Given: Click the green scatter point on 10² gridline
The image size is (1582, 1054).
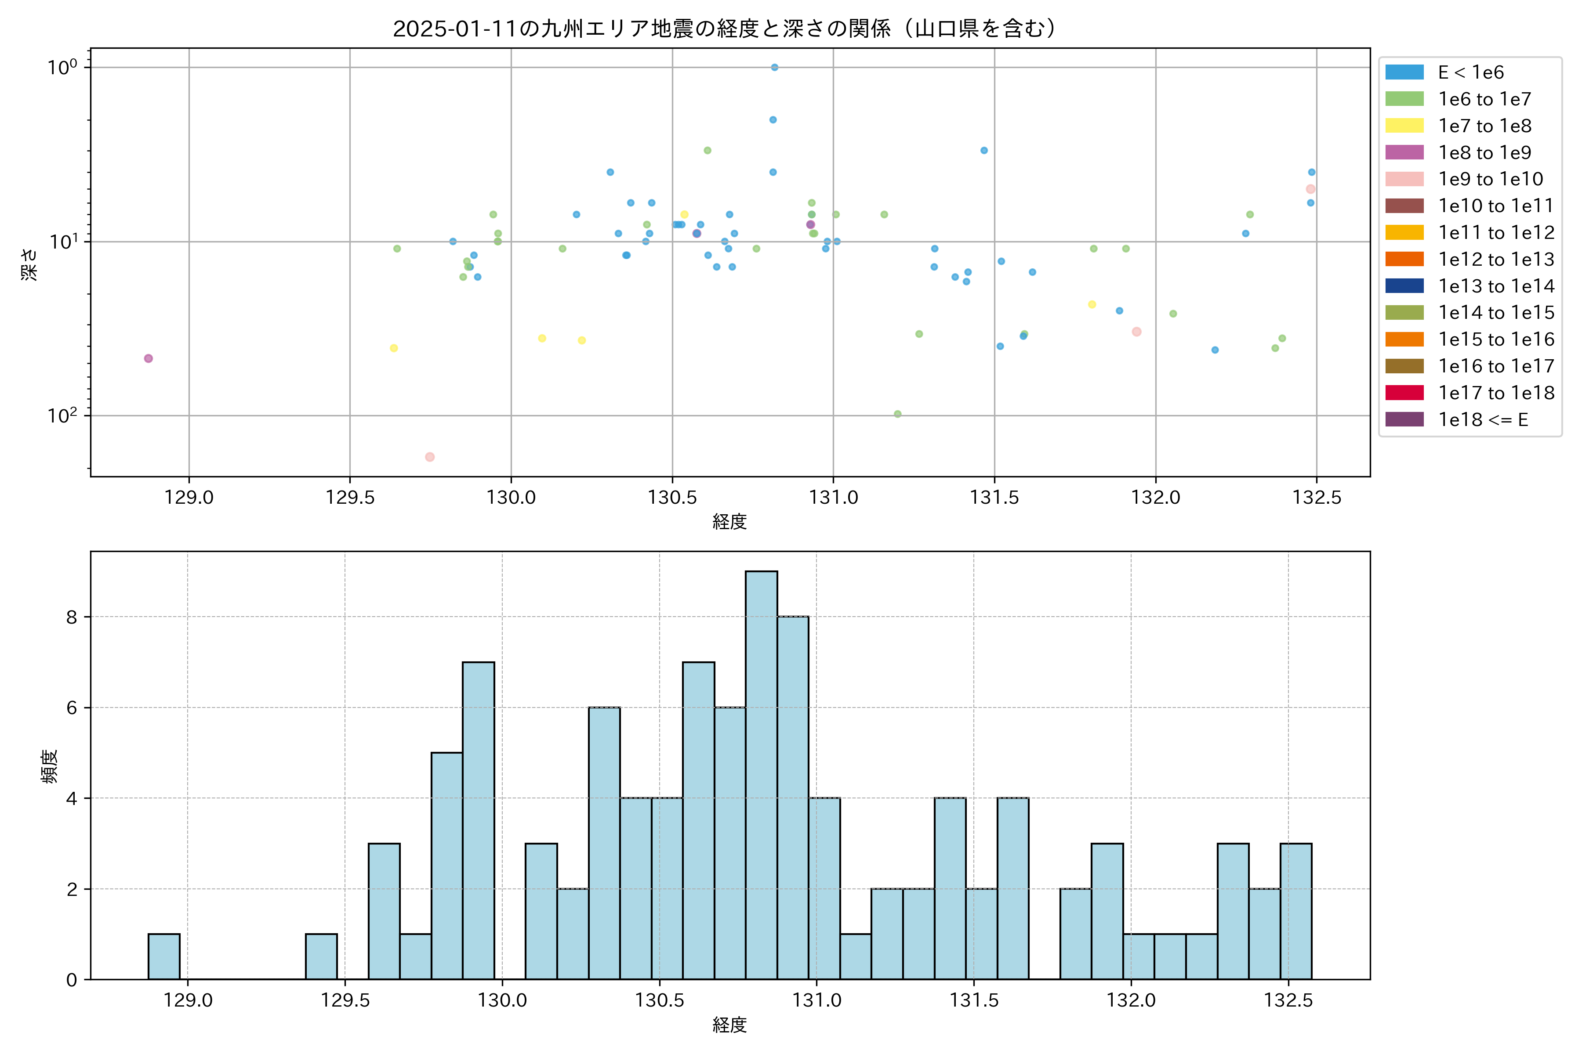Looking at the screenshot, I should click(897, 414).
